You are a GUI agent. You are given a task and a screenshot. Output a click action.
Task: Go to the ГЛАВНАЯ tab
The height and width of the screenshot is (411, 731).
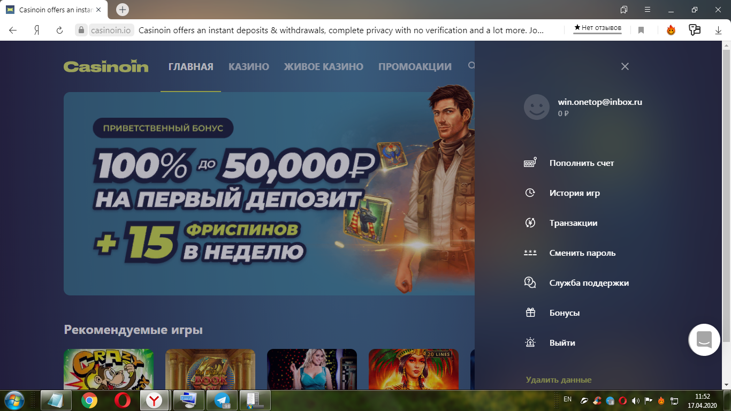pyautogui.click(x=191, y=67)
